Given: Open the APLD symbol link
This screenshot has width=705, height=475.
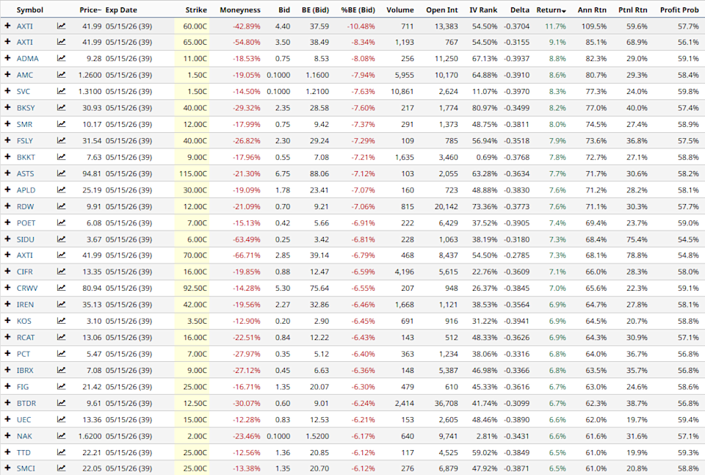Looking at the screenshot, I should (26, 189).
